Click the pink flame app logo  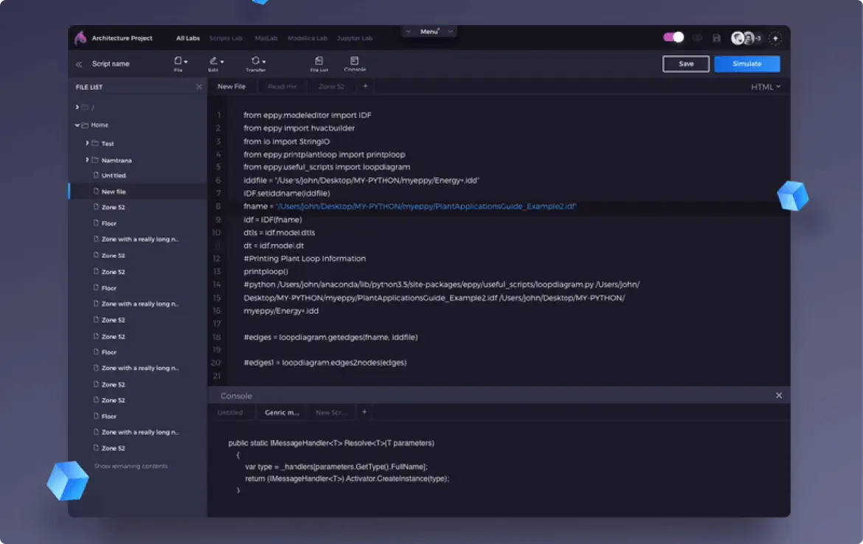click(80, 38)
